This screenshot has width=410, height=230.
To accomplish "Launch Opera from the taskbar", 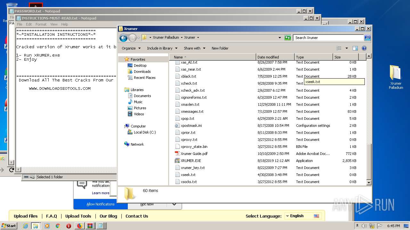I will [x=69, y=226].
